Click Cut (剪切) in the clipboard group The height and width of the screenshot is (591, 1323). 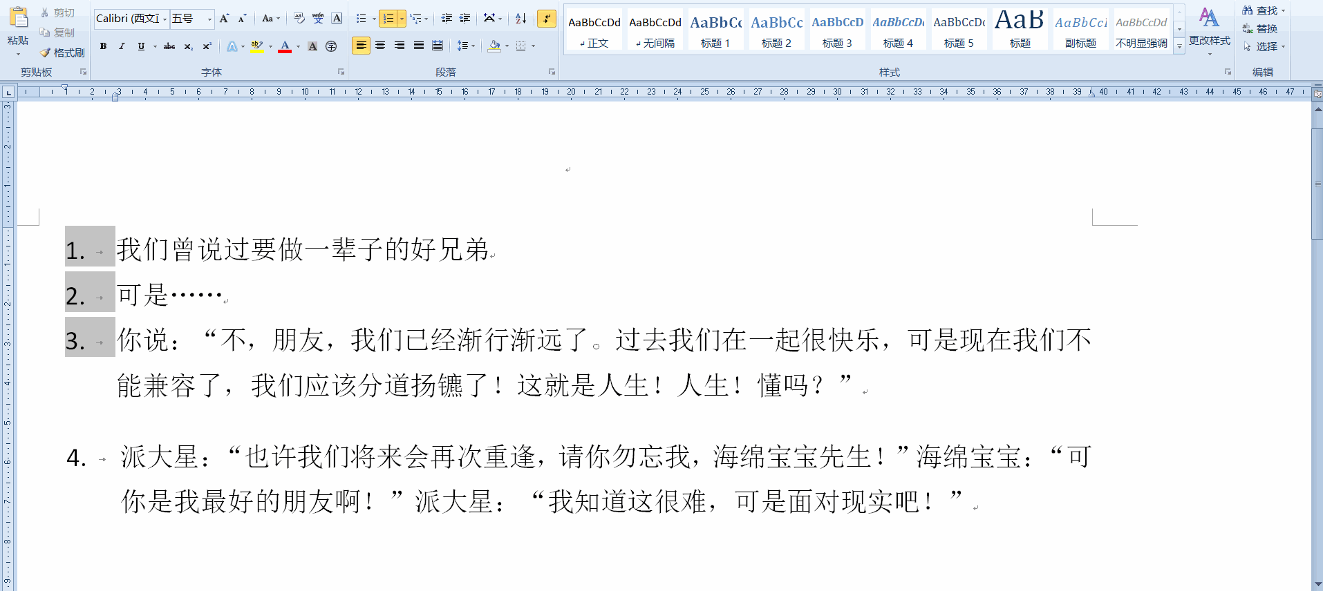tap(57, 13)
